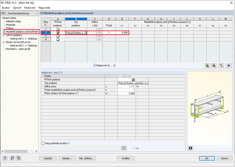Image resolution: width=235 pixels, height=167 pixels.
Task: Click the Grafika button
Action: click(x=126, y=158)
